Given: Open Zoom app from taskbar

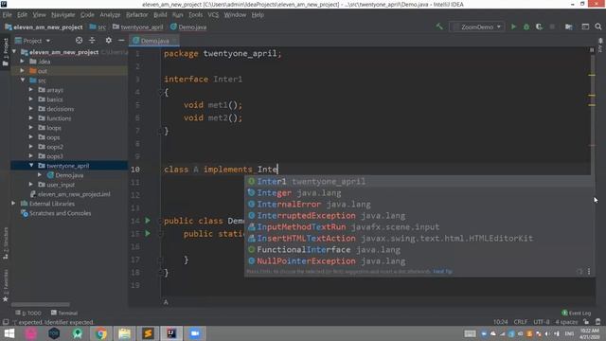Looking at the screenshot, I should point(195,333).
